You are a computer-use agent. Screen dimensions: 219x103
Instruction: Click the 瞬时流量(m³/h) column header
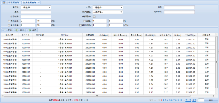click(120, 35)
